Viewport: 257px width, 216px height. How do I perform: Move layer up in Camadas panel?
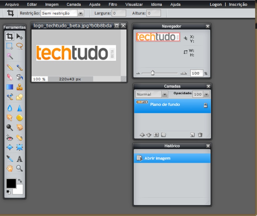pos(142,135)
